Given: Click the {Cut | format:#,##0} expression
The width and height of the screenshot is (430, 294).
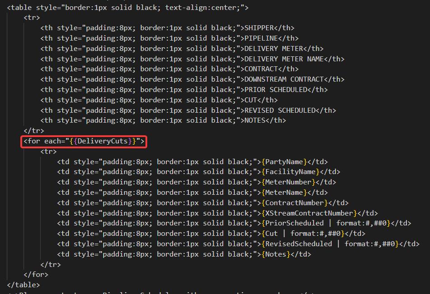Looking at the screenshot, I should click(303, 234).
